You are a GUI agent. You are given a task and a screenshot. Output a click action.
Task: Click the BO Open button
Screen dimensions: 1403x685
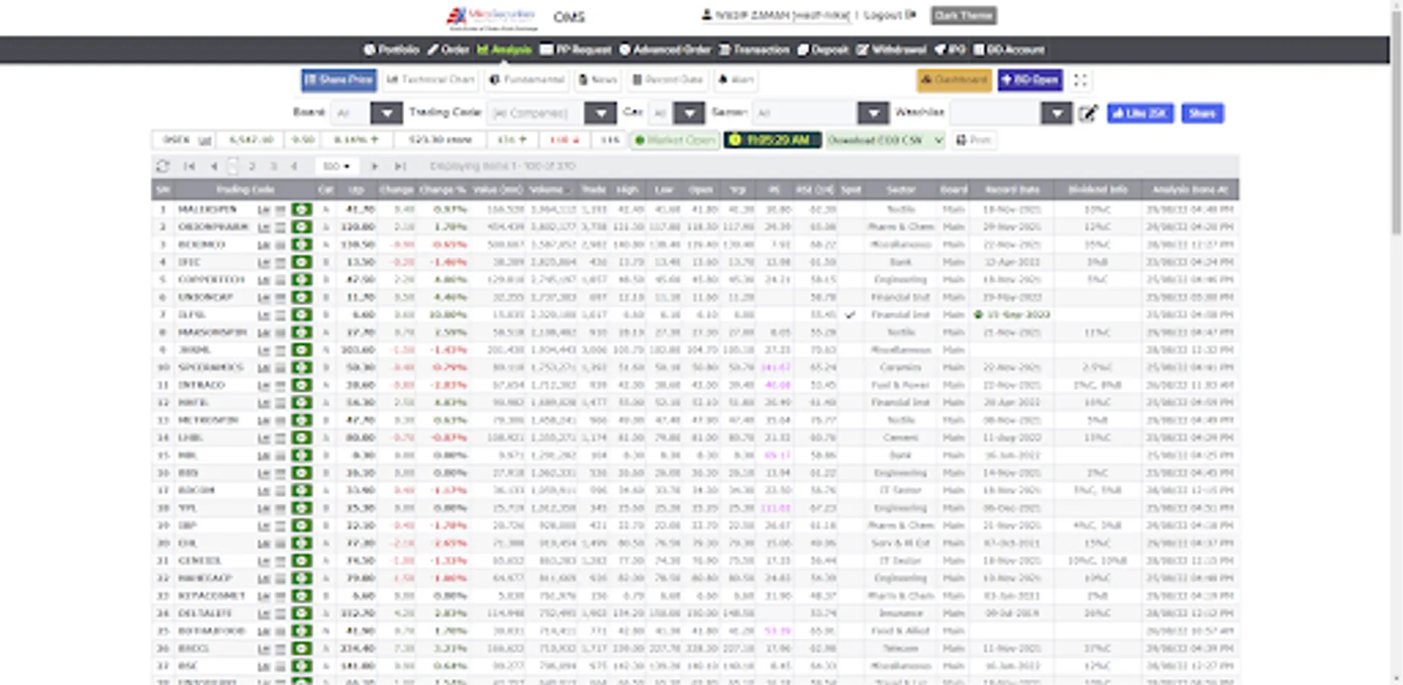pyautogui.click(x=1030, y=80)
